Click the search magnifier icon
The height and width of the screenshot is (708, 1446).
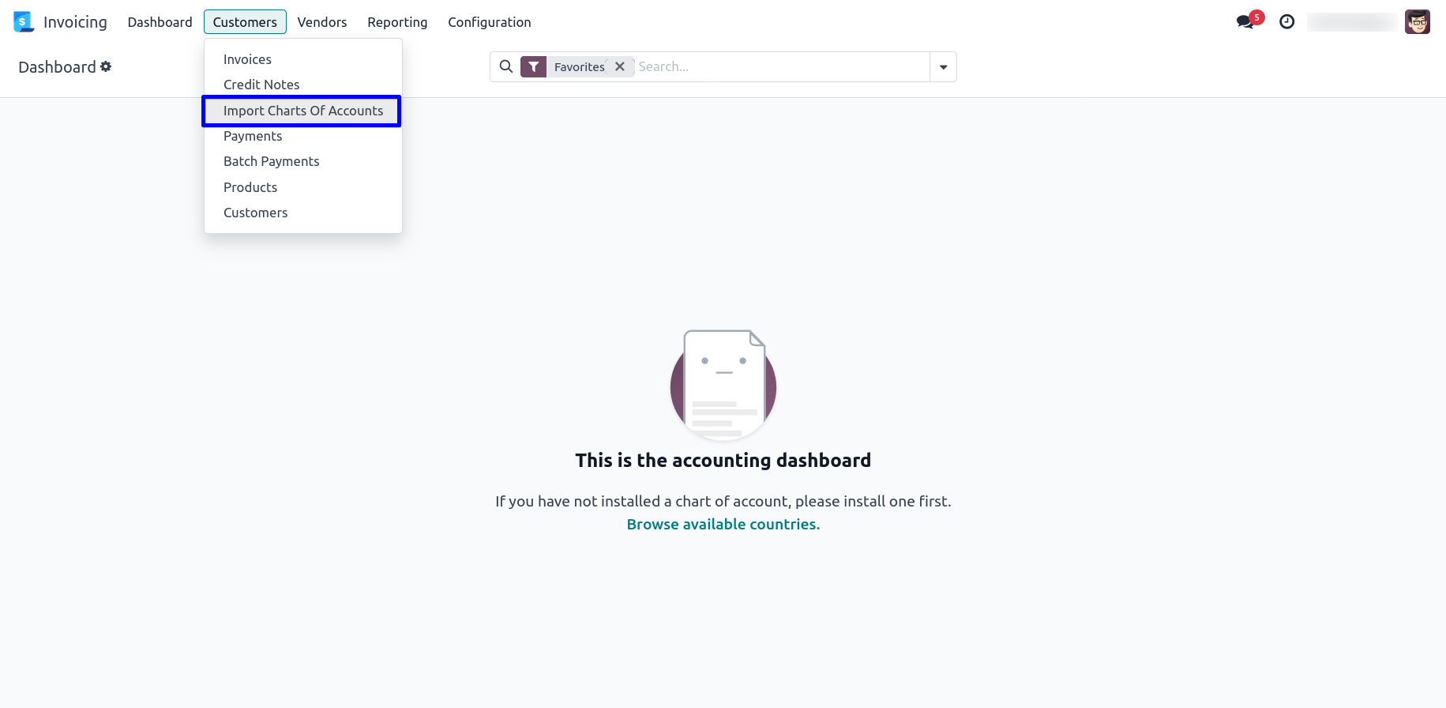pyautogui.click(x=506, y=66)
